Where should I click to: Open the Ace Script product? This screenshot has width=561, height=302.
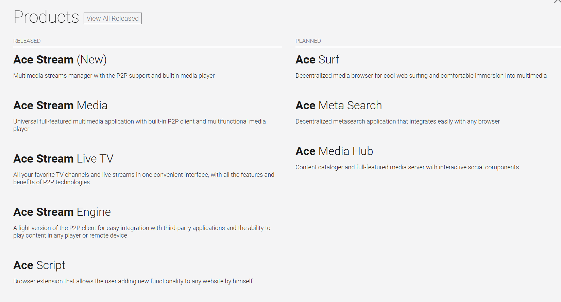(39, 265)
